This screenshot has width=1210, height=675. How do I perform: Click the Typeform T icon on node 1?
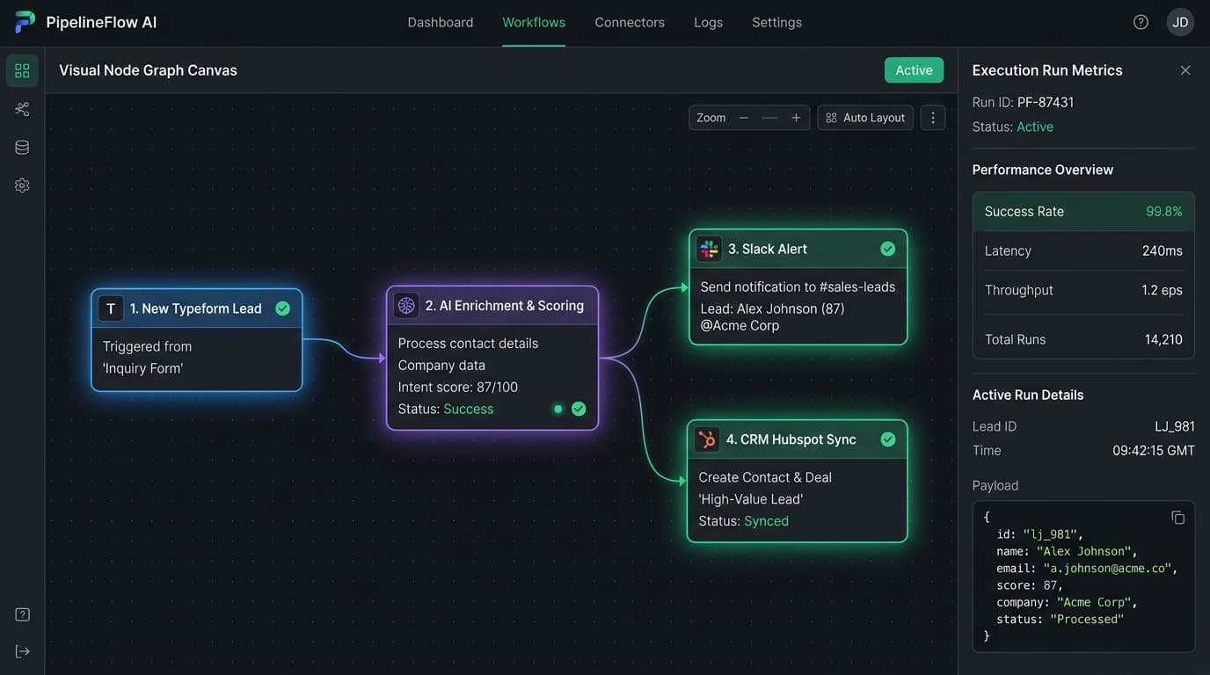[x=111, y=308]
